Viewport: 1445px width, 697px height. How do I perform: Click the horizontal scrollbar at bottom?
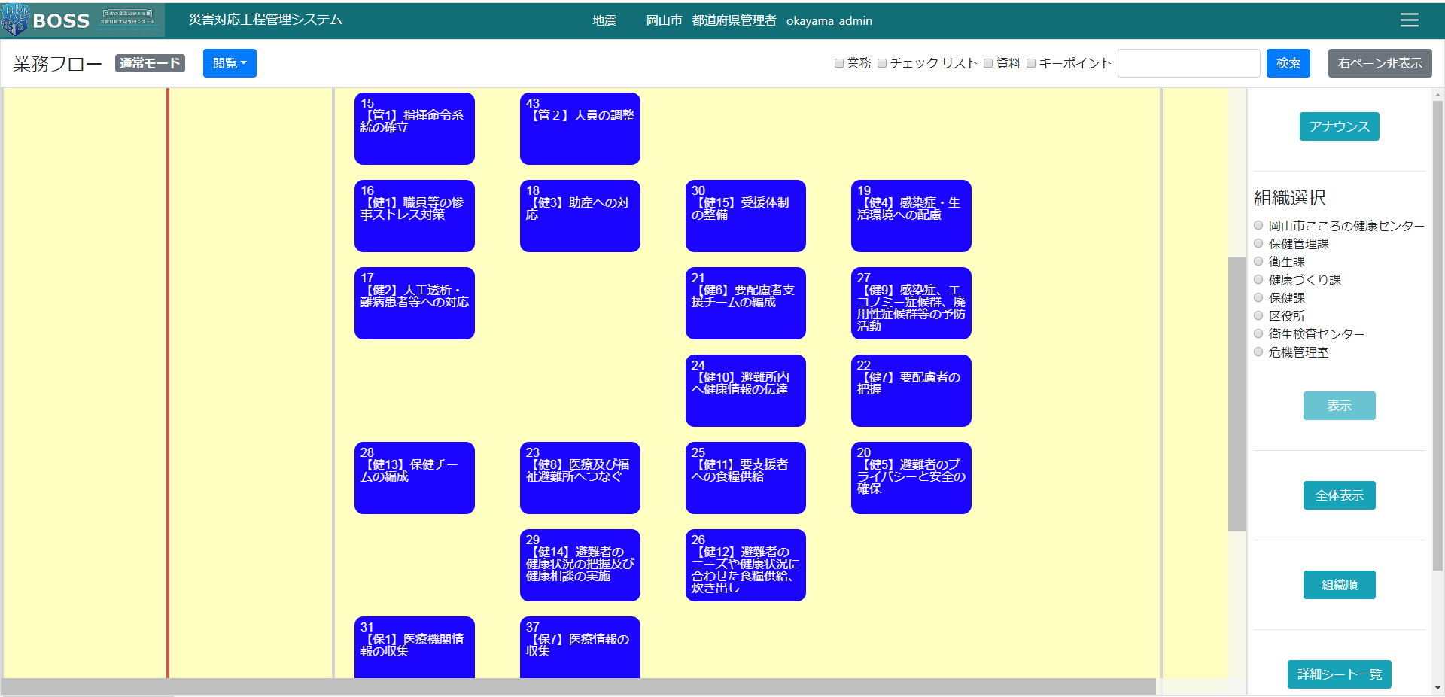578,686
